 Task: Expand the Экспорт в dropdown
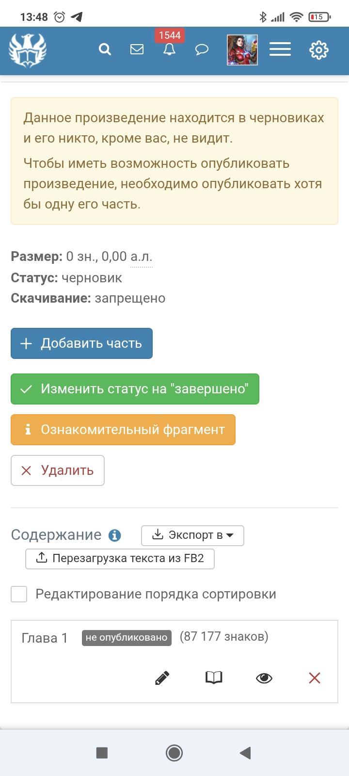click(192, 535)
